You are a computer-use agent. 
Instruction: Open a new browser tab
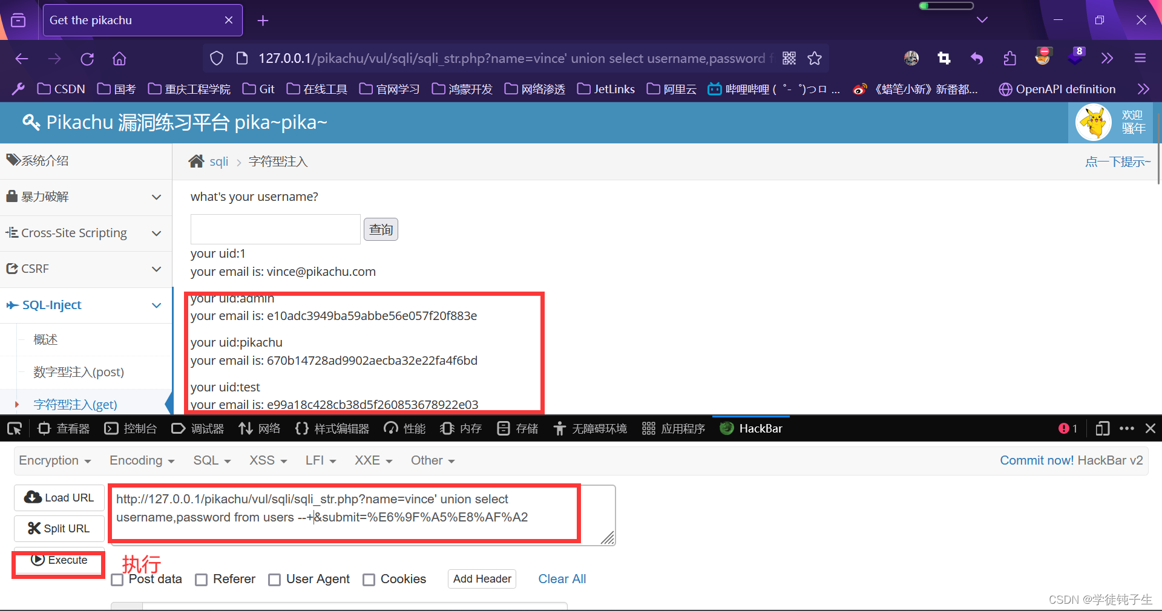(263, 21)
